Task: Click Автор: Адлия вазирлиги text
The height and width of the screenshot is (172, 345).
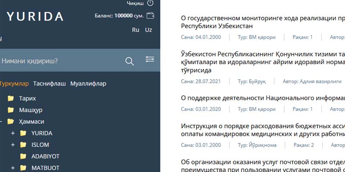Action: pyautogui.click(x=312, y=82)
